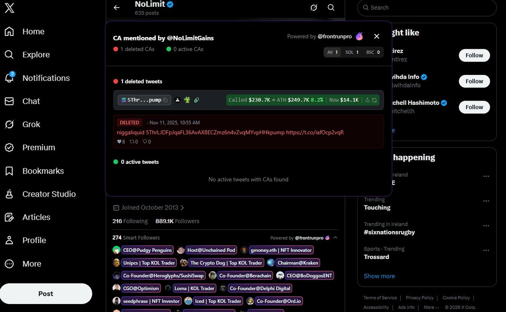Click the X logo in the sidebar

click(9, 8)
